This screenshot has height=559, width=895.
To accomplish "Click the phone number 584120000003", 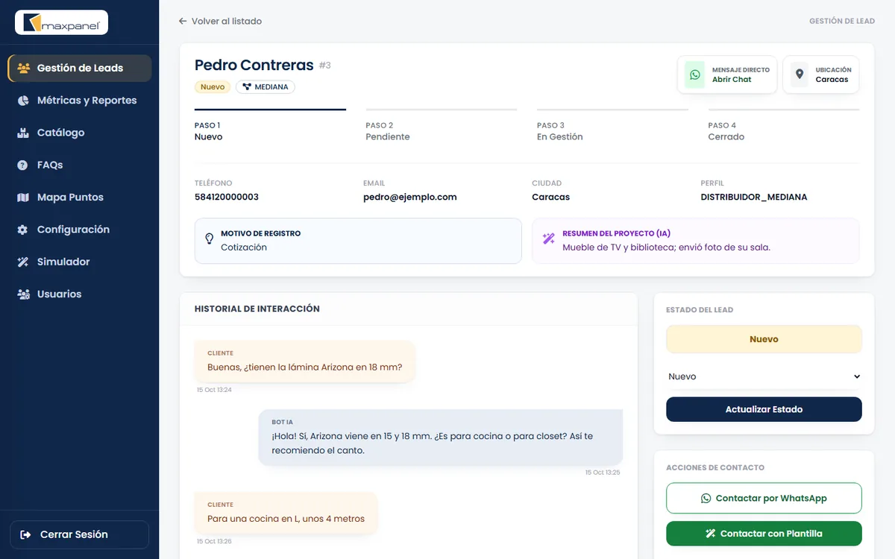I will tap(227, 198).
